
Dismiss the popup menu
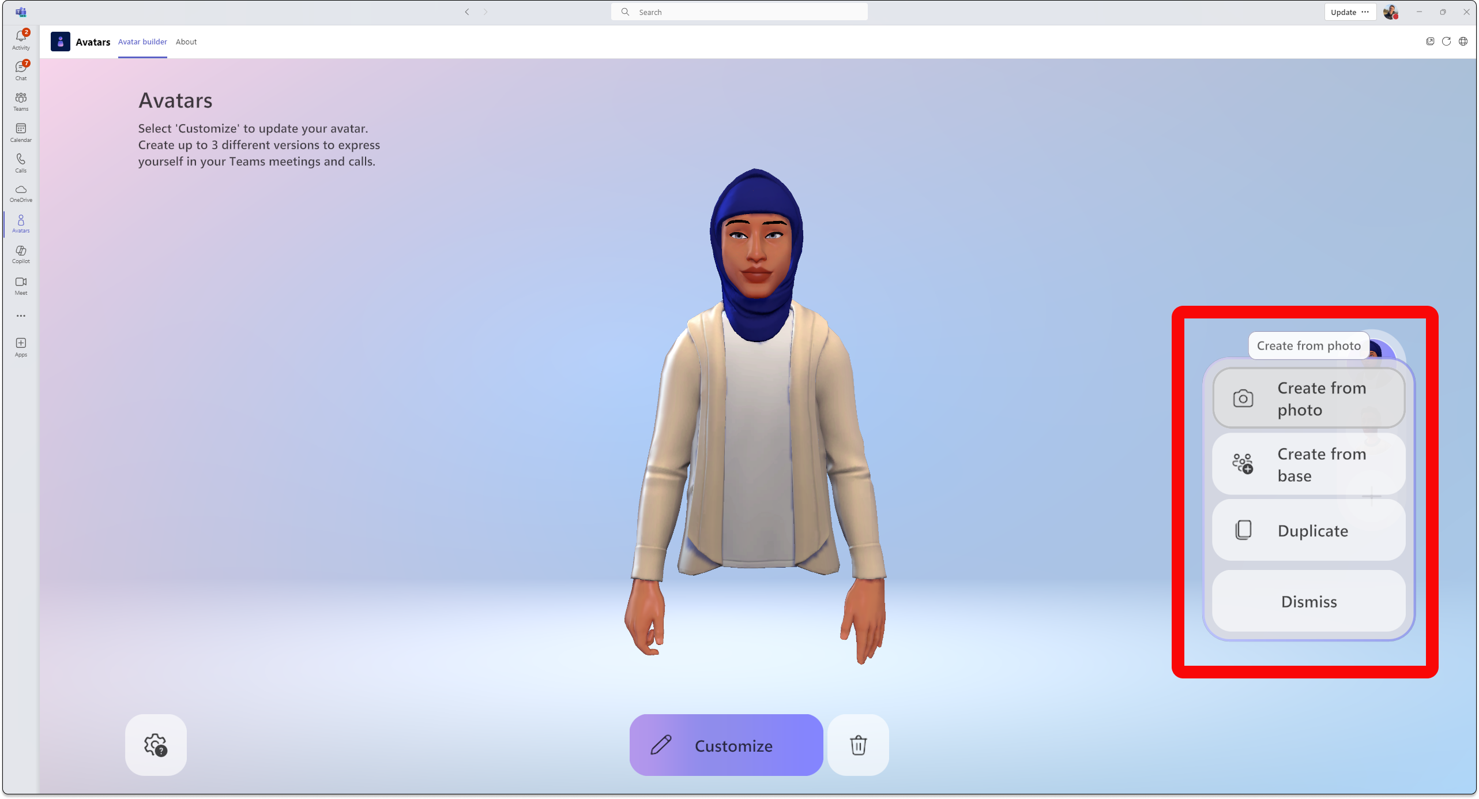(x=1308, y=601)
